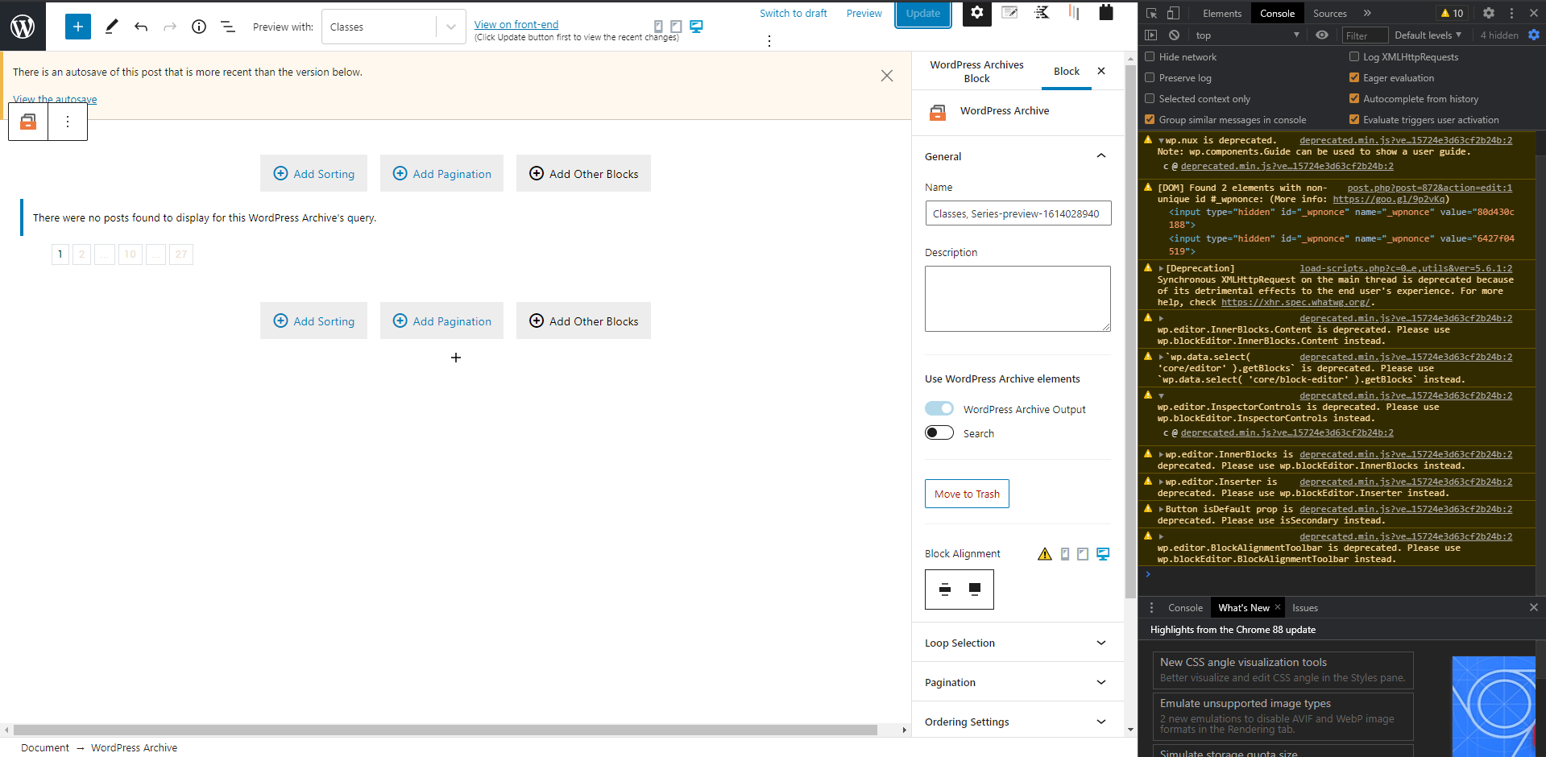1546x757 pixels.
Task: Select the Block sidebar tab
Action: (x=1067, y=72)
